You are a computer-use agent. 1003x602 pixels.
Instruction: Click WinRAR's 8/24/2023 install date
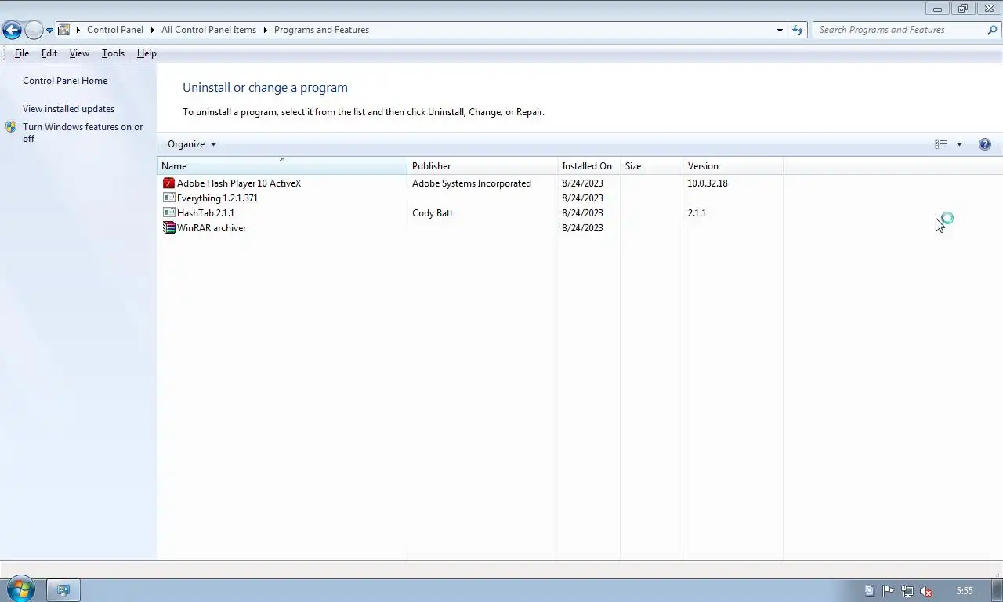pos(582,228)
